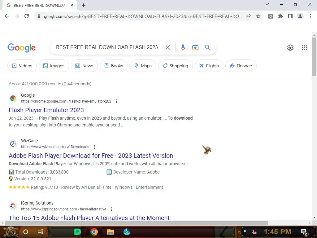Open Adobe Flash Player Download for Free link

click(91, 156)
